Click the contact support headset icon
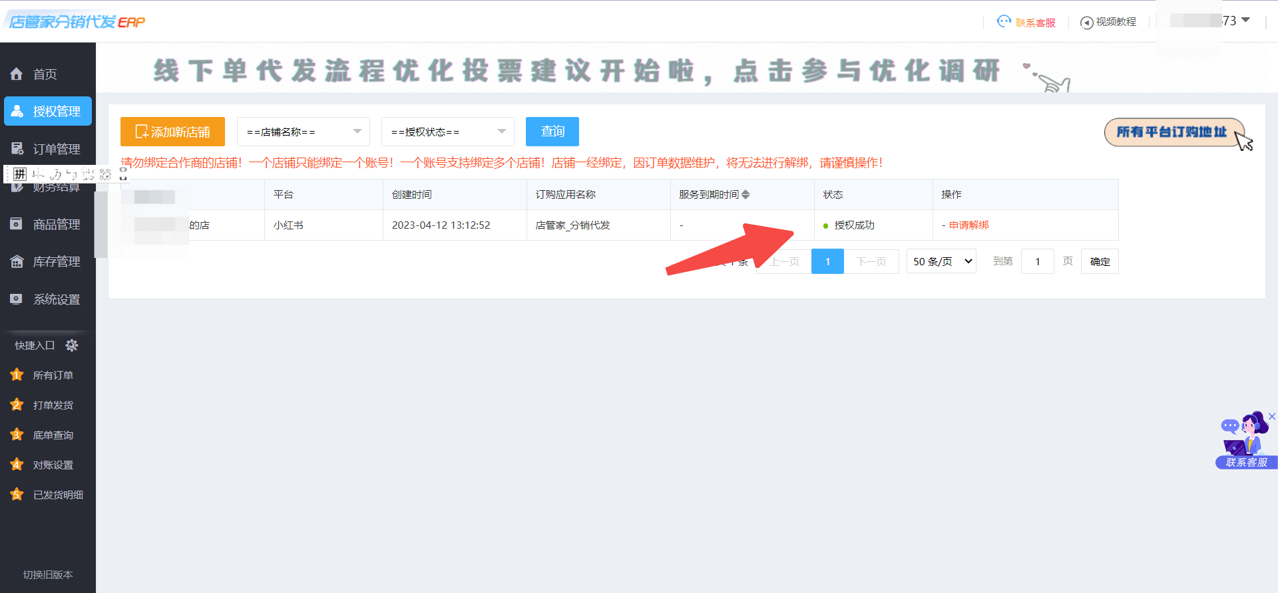 pos(1004,22)
